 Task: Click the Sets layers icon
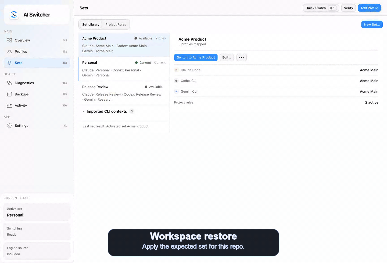(9, 63)
